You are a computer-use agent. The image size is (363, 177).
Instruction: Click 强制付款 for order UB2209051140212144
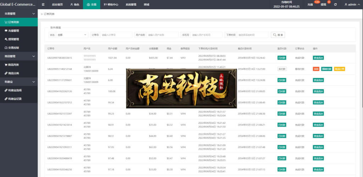pyautogui.click(x=326, y=69)
